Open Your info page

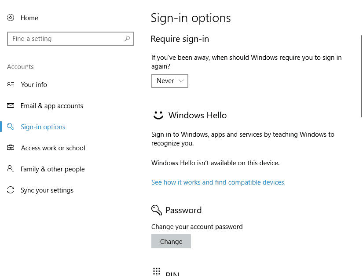pyautogui.click(x=34, y=85)
